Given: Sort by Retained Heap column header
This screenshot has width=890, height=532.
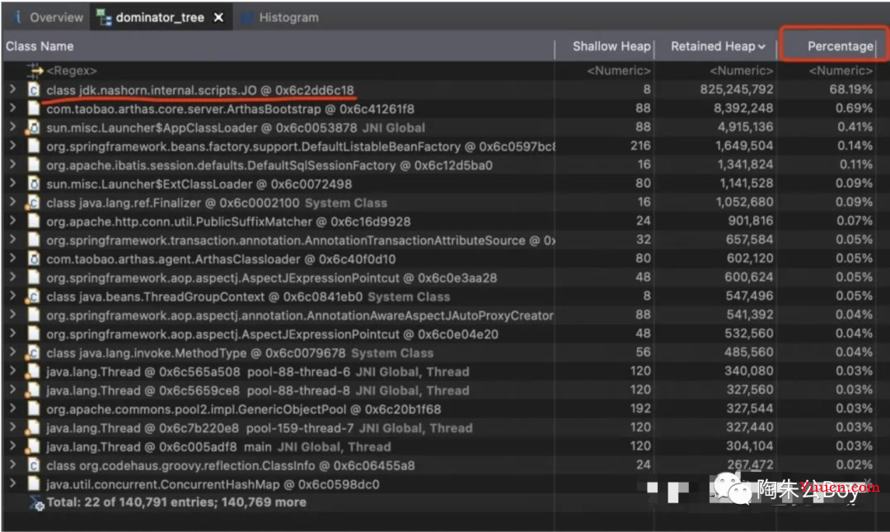Looking at the screenshot, I should tap(713, 46).
